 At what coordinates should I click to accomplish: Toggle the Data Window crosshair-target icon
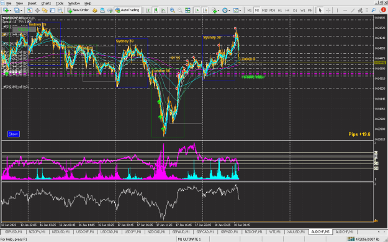37,11
